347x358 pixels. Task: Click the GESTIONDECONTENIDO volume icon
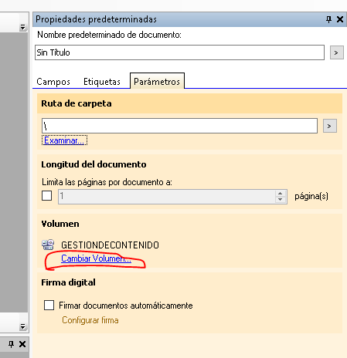pyautogui.click(x=48, y=245)
